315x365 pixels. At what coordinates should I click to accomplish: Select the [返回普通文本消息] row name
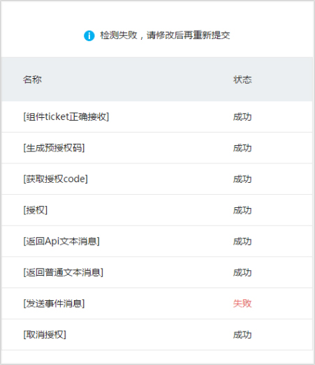click(63, 272)
